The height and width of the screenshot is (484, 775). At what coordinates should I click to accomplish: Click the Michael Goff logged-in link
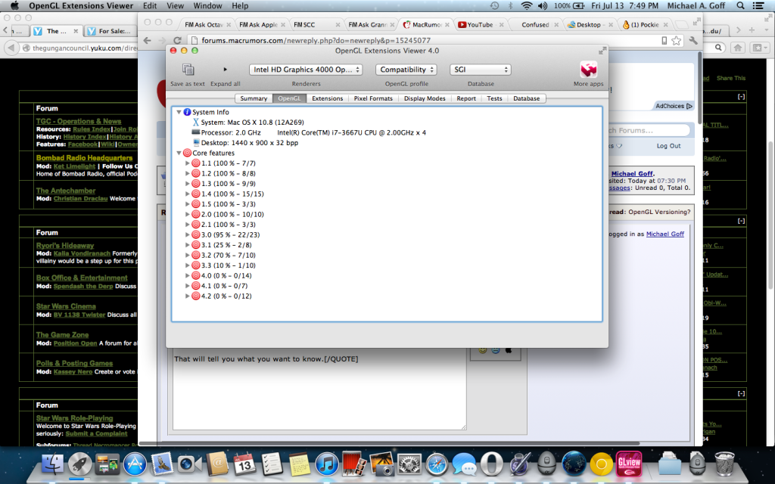tap(665, 234)
